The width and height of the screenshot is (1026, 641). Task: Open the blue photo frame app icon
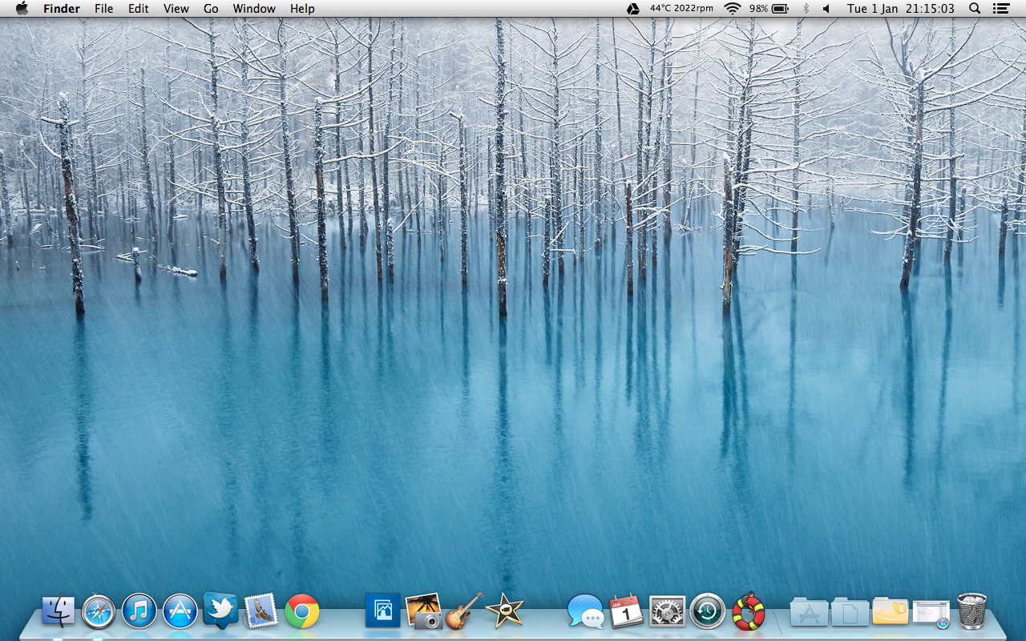tap(382, 611)
